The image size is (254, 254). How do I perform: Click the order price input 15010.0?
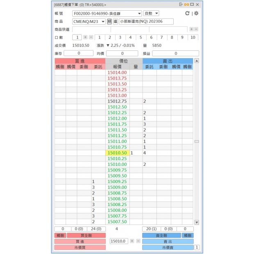119,241
